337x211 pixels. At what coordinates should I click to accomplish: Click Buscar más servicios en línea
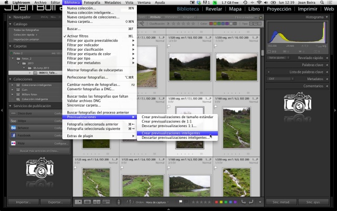pyautogui.click(x=39, y=151)
